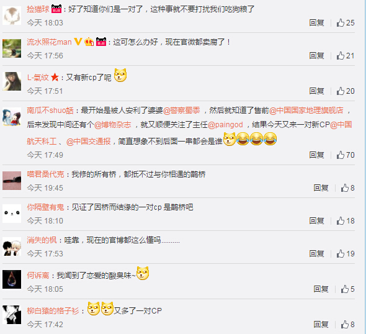Like the comment by 捡猫球
Viewport: 366px width, 334px height.
pos(346,22)
